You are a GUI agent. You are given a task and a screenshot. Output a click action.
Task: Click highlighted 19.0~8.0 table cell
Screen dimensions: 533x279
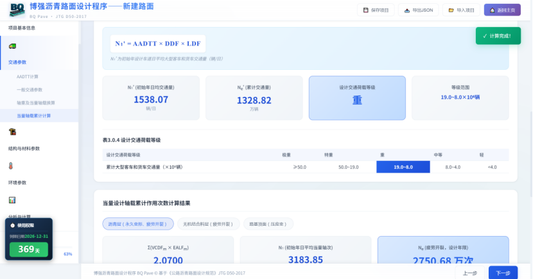tap(403, 167)
